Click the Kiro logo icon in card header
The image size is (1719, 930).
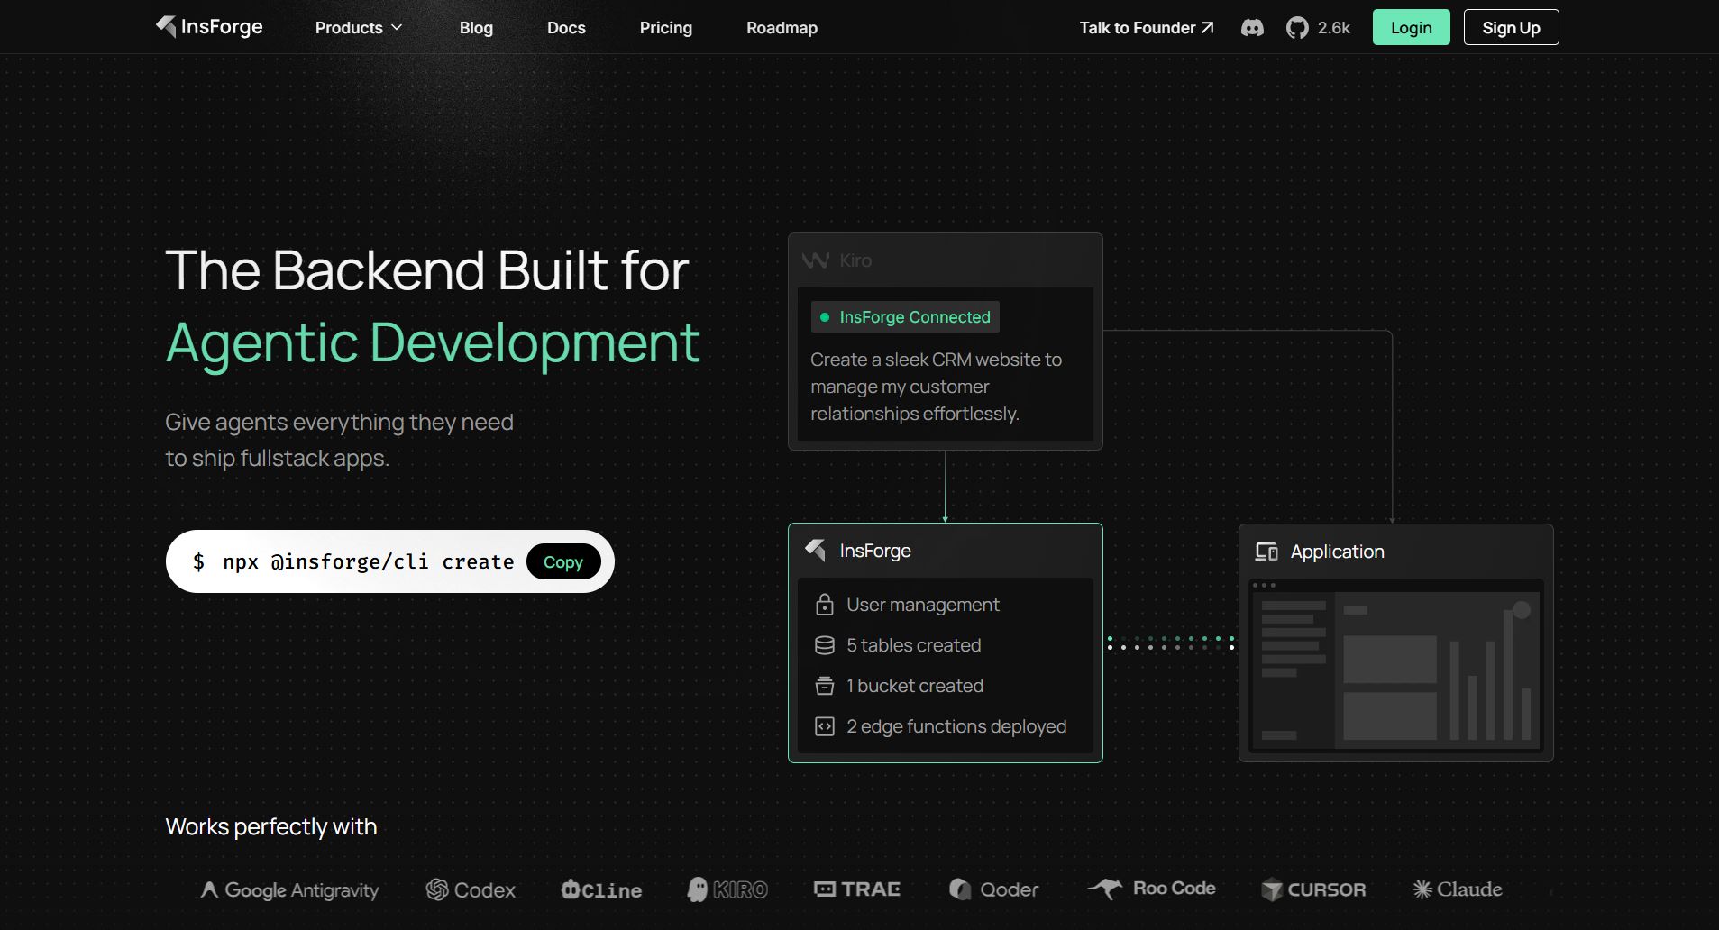point(815,260)
